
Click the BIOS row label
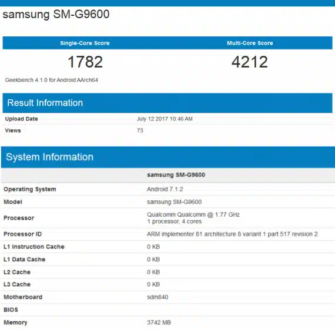tap(11, 309)
